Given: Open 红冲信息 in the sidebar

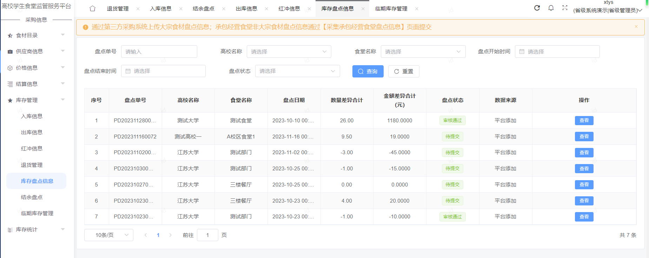Looking at the screenshot, I should click(32, 149).
